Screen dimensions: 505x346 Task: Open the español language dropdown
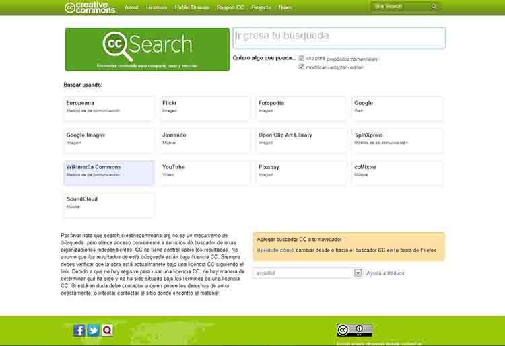308,273
